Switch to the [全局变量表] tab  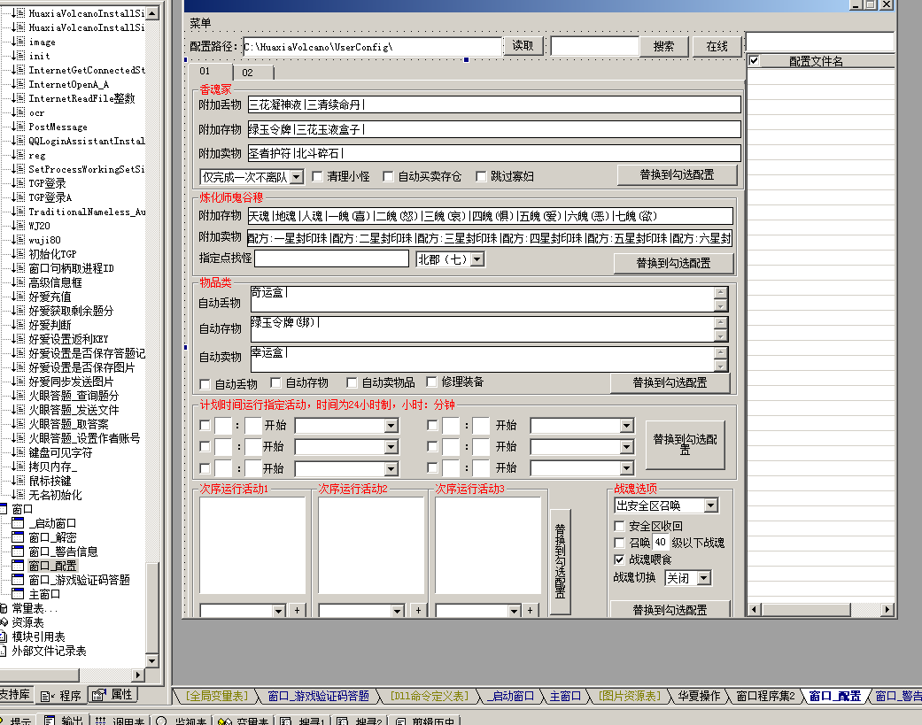[218, 696]
